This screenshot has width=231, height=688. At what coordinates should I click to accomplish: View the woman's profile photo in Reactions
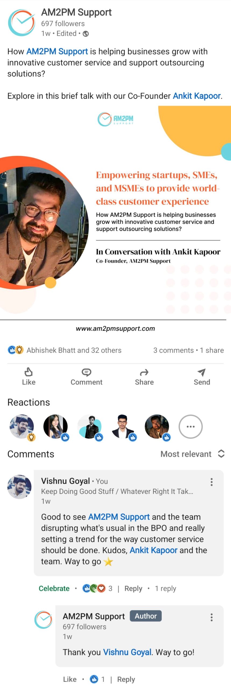click(56, 427)
